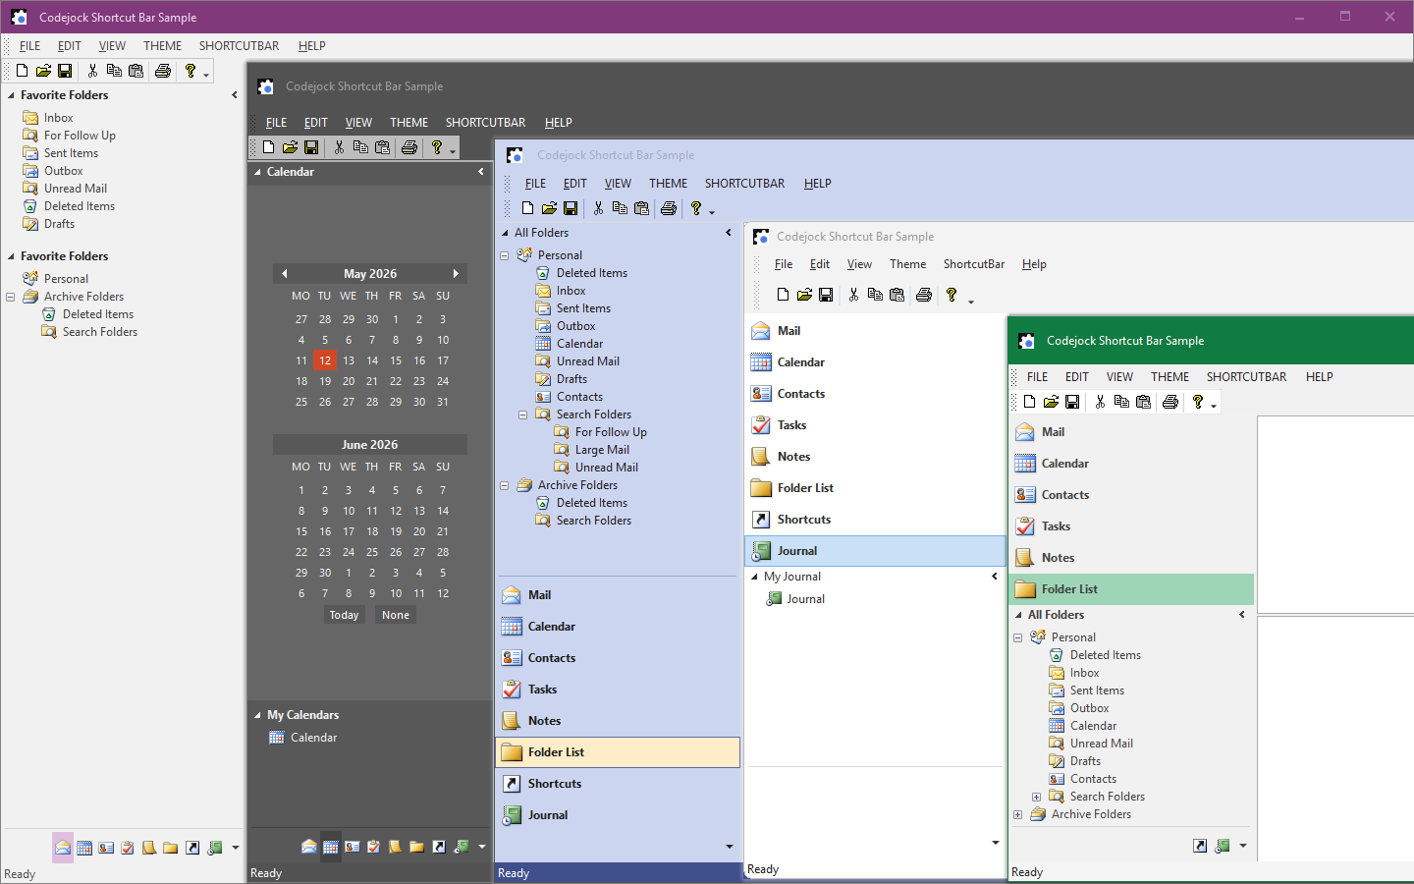Click Open icon in green window toolbar
Image resolution: width=1414 pixels, height=884 pixels.
click(x=1051, y=402)
